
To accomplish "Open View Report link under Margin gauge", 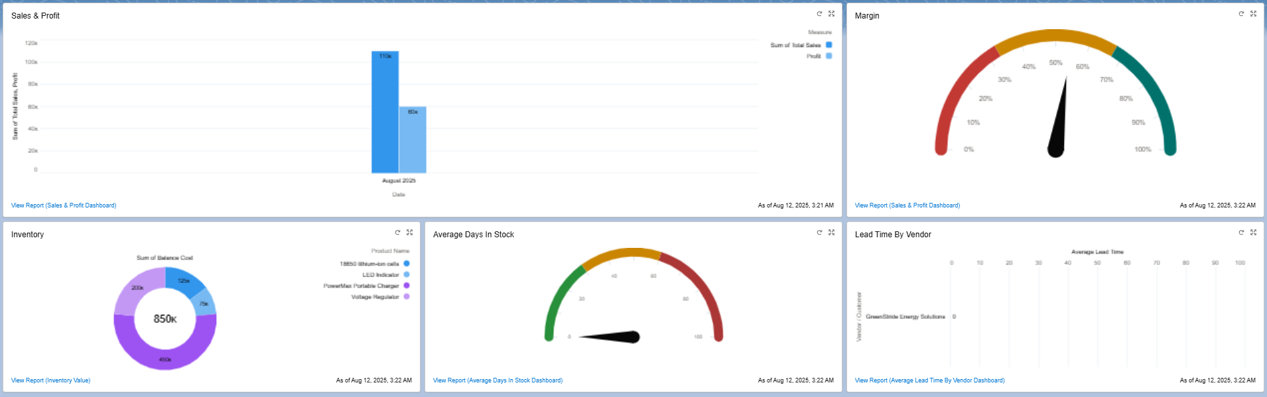I will click(907, 205).
